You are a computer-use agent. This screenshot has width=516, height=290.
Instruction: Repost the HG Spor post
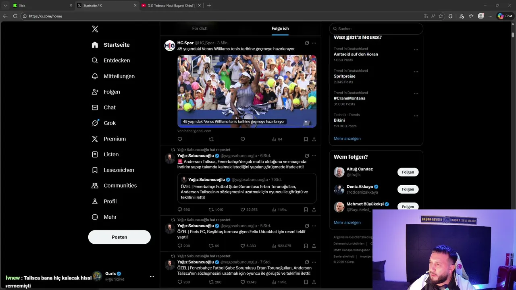pyautogui.click(x=211, y=139)
